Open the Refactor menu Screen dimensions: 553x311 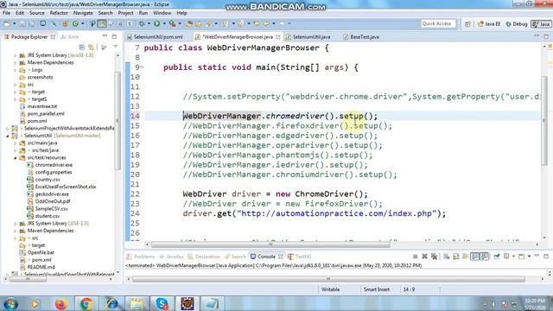click(59, 13)
